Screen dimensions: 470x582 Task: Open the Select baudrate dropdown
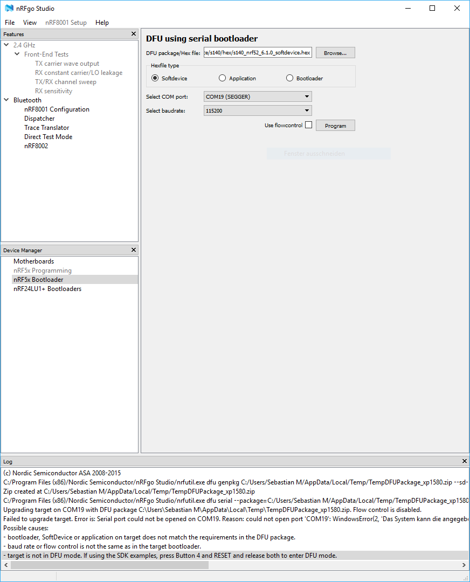[258, 110]
